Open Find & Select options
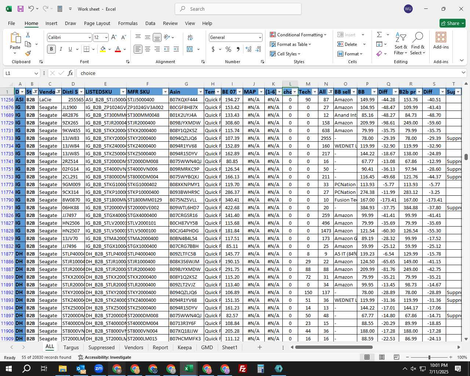Screen dimensions: 470x376 418,43
